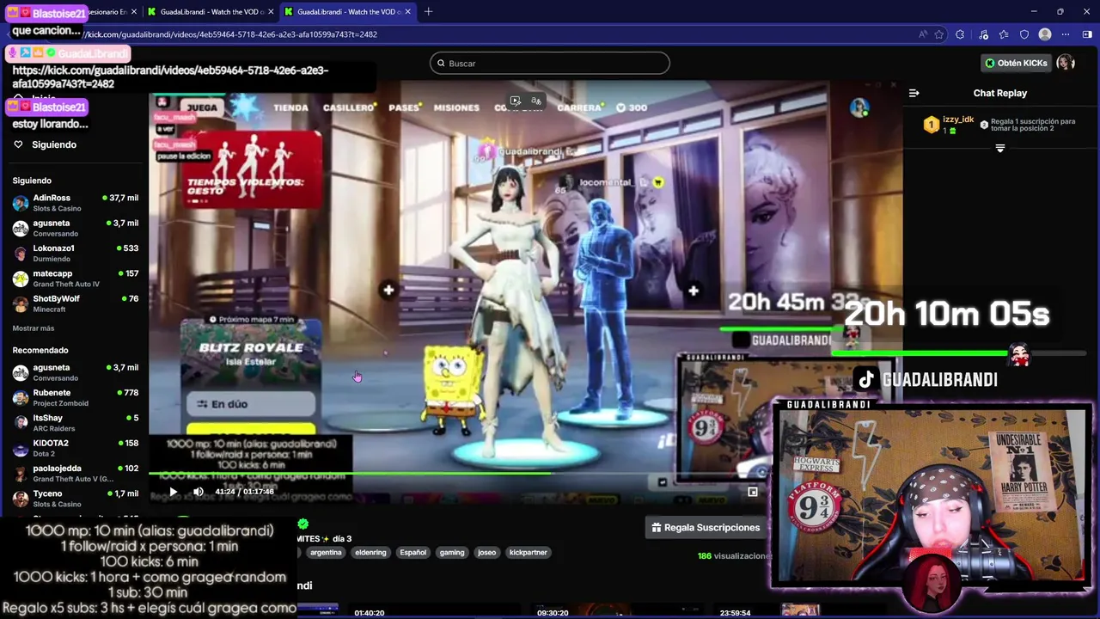The image size is (1100, 619).
Task: Open matecapp channel in sidebar
Action: pos(76,279)
